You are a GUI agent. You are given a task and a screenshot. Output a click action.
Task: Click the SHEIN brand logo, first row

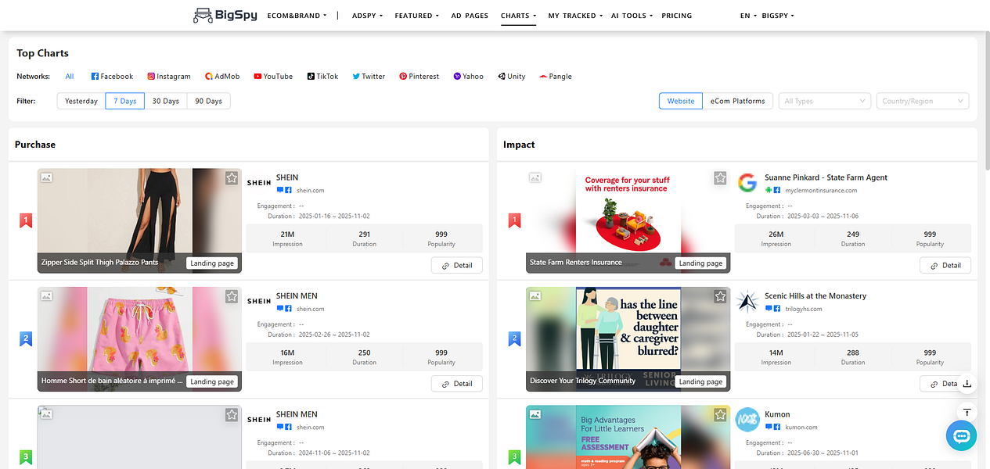tap(259, 183)
